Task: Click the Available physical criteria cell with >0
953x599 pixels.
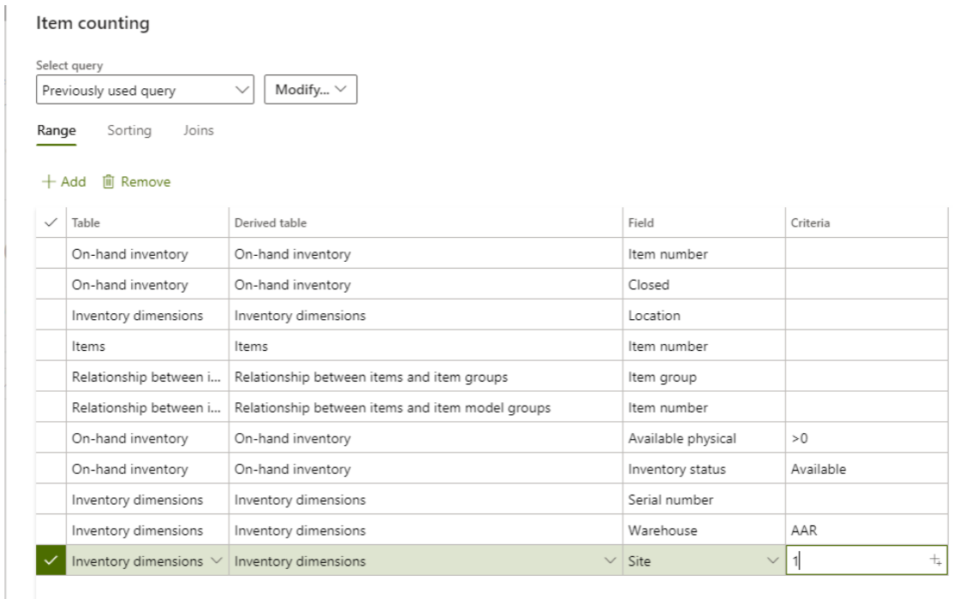Action: (x=865, y=438)
